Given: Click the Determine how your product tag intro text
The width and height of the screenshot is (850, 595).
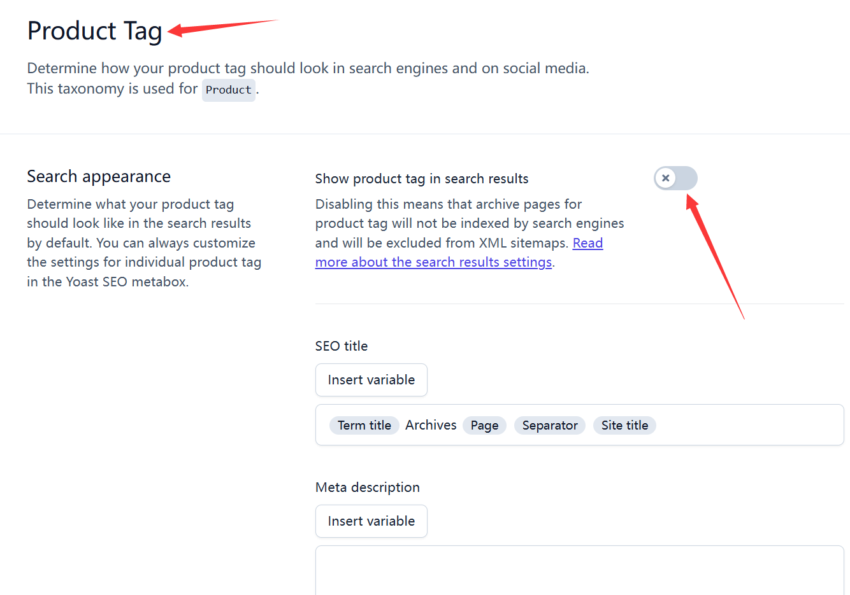Looking at the screenshot, I should (x=308, y=68).
